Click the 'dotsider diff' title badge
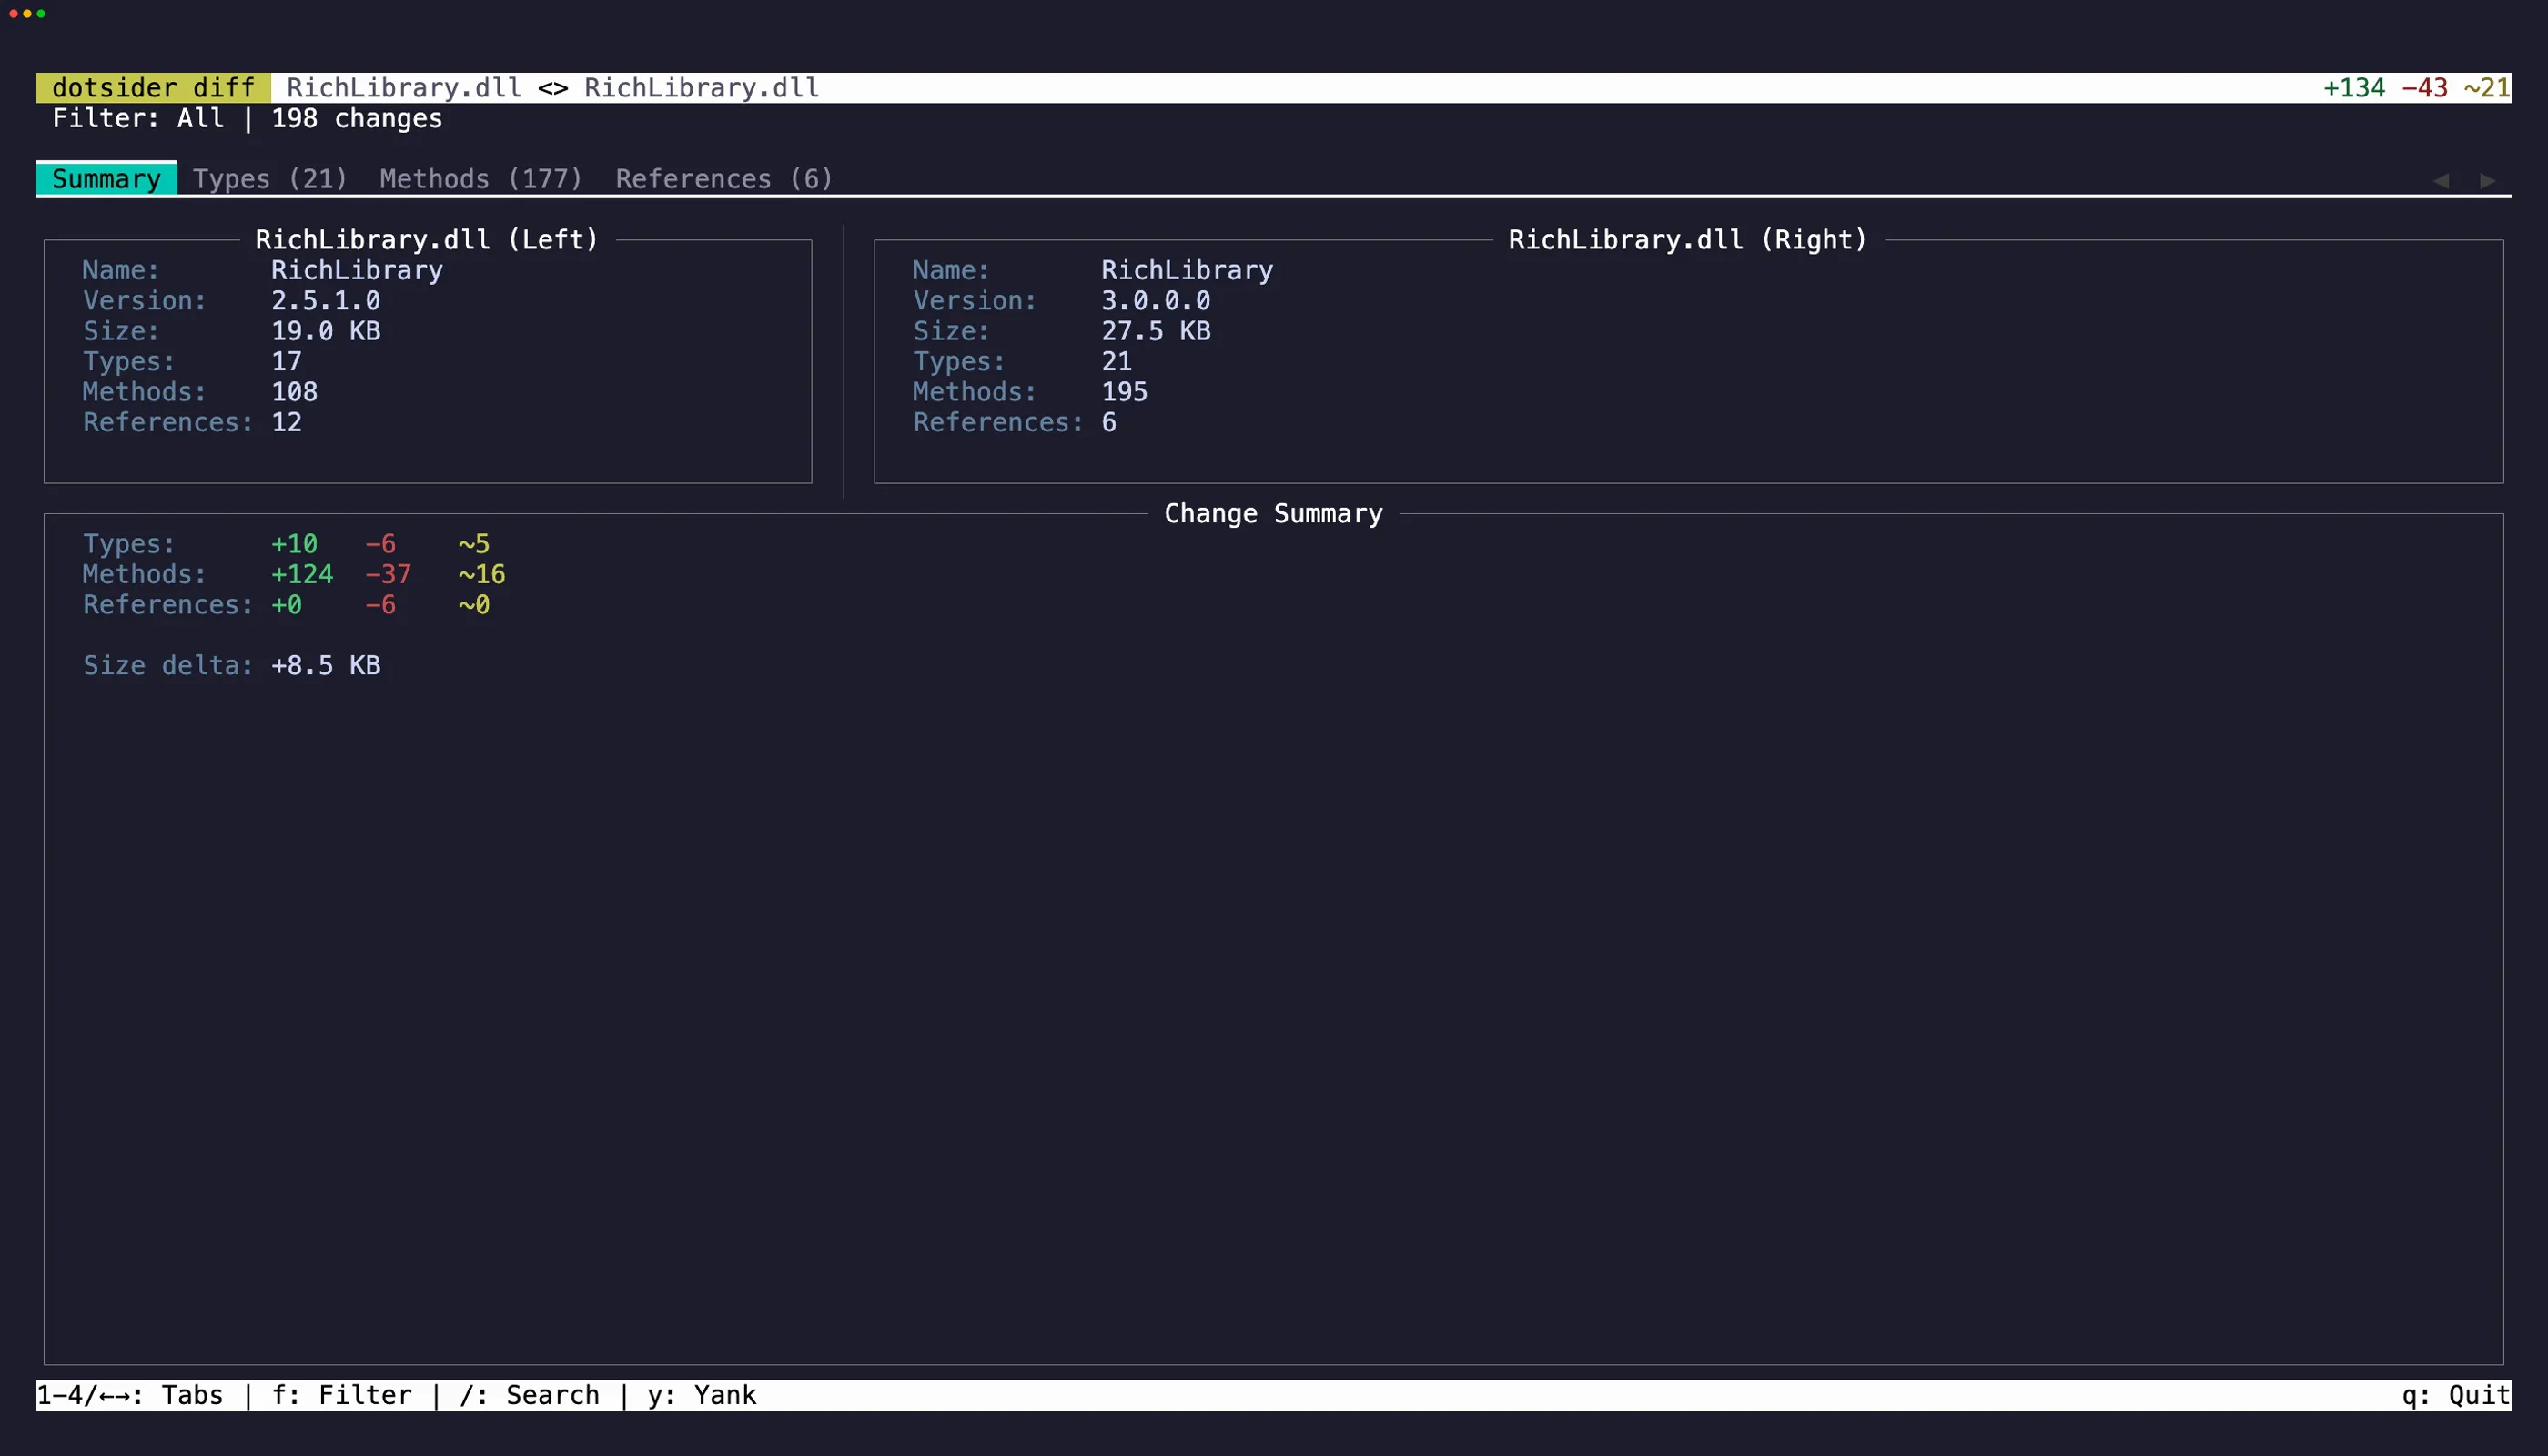Image resolution: width=2548 pixels, height=1456 pixels. click(x=153, y=88)
